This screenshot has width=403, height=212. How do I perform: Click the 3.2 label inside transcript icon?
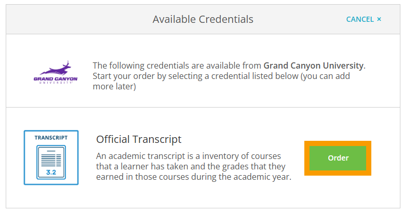[x=51, y=173]
